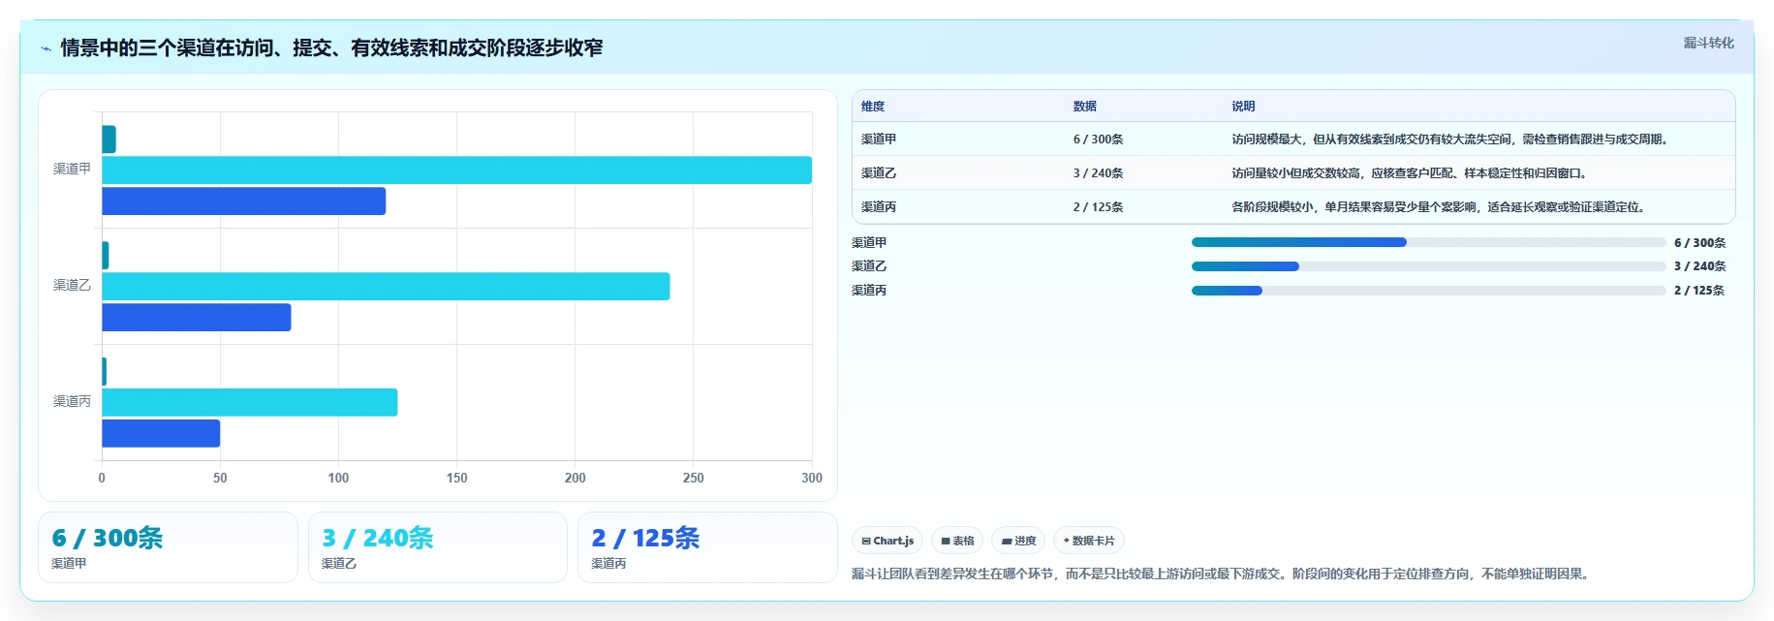
Task: Click the 渠道甲 axis label in the chart
Action: 72,169
